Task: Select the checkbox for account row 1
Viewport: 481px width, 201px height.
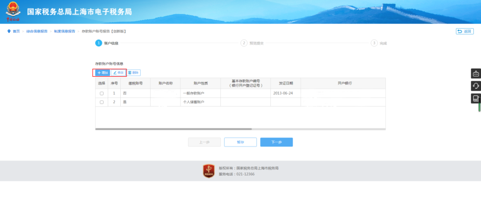Action: coord(102,94)
